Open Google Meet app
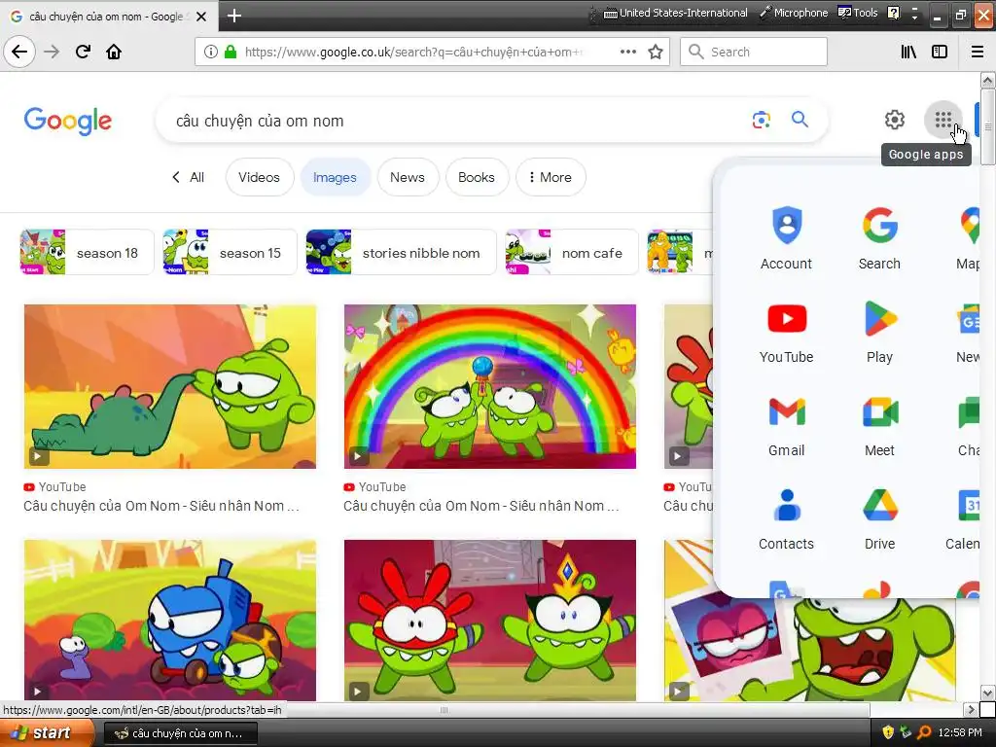Viewport: 996px width, 747px height. click(x=879, y=425)
